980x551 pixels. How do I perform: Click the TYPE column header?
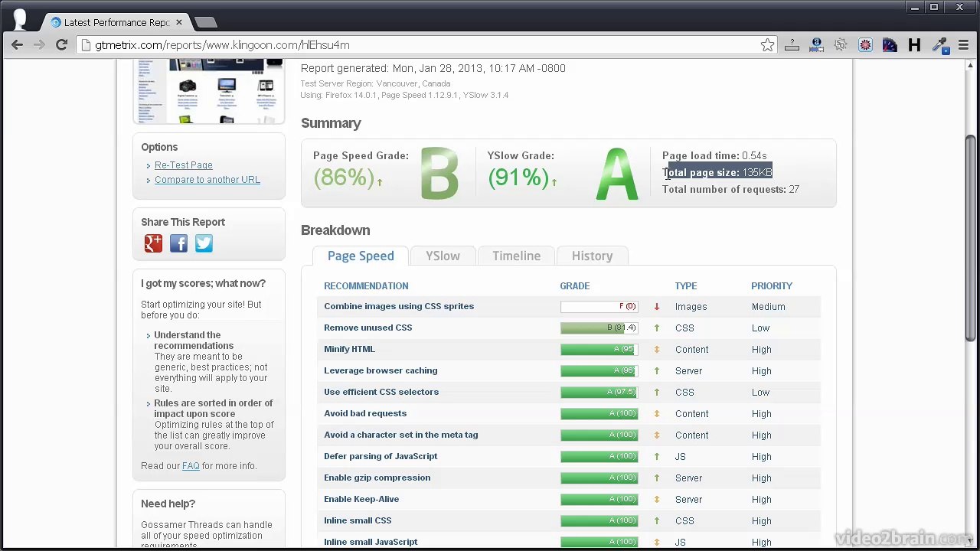tap(686, 285)
